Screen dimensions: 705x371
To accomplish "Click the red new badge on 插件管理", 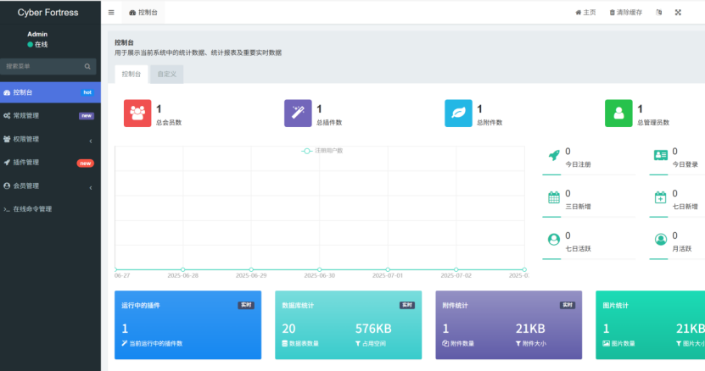I will [x=86, y=163].
